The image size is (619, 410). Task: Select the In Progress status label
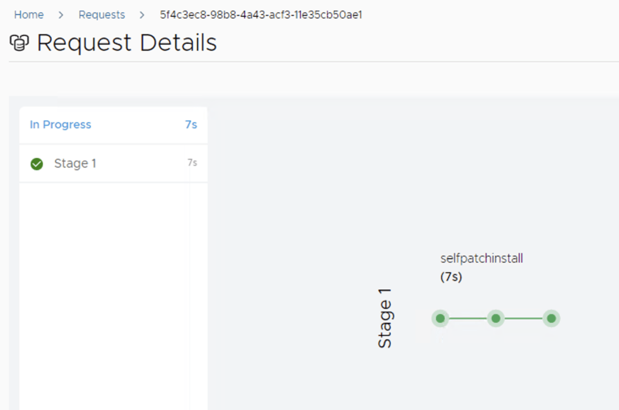click(60, 125)
